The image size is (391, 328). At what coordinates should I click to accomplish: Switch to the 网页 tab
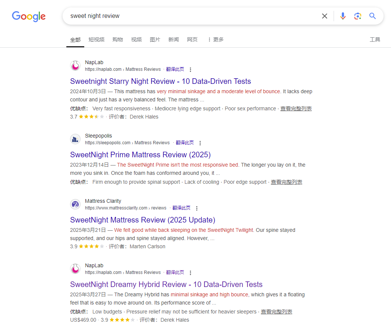click(x=192, y=40)
